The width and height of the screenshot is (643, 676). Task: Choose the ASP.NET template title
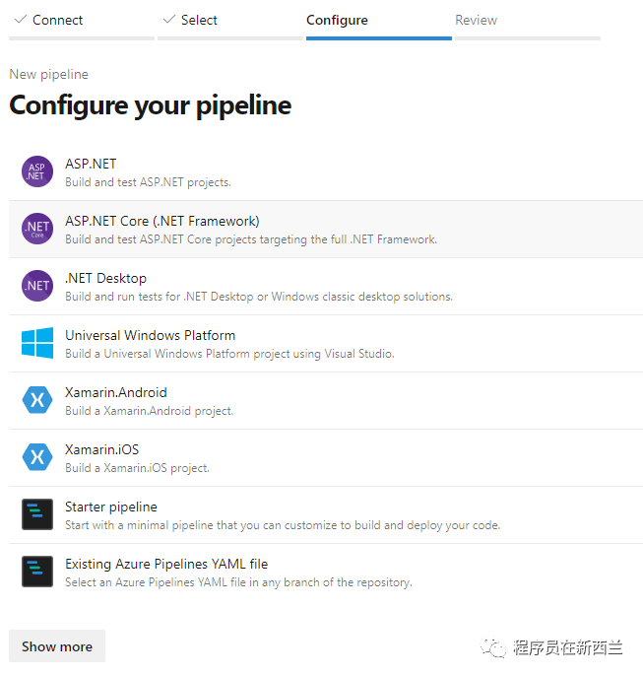coord(91,164)
